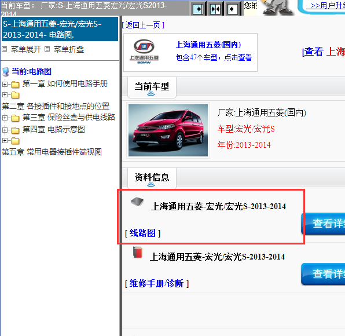
Task: Expand 第五章 常用电器接插件端视图 node
Action: tap(5, 140)
